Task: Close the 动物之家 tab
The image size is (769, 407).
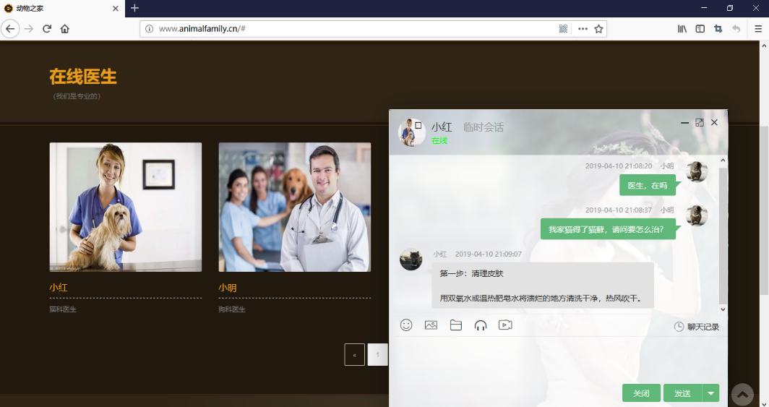Action: 116,9
